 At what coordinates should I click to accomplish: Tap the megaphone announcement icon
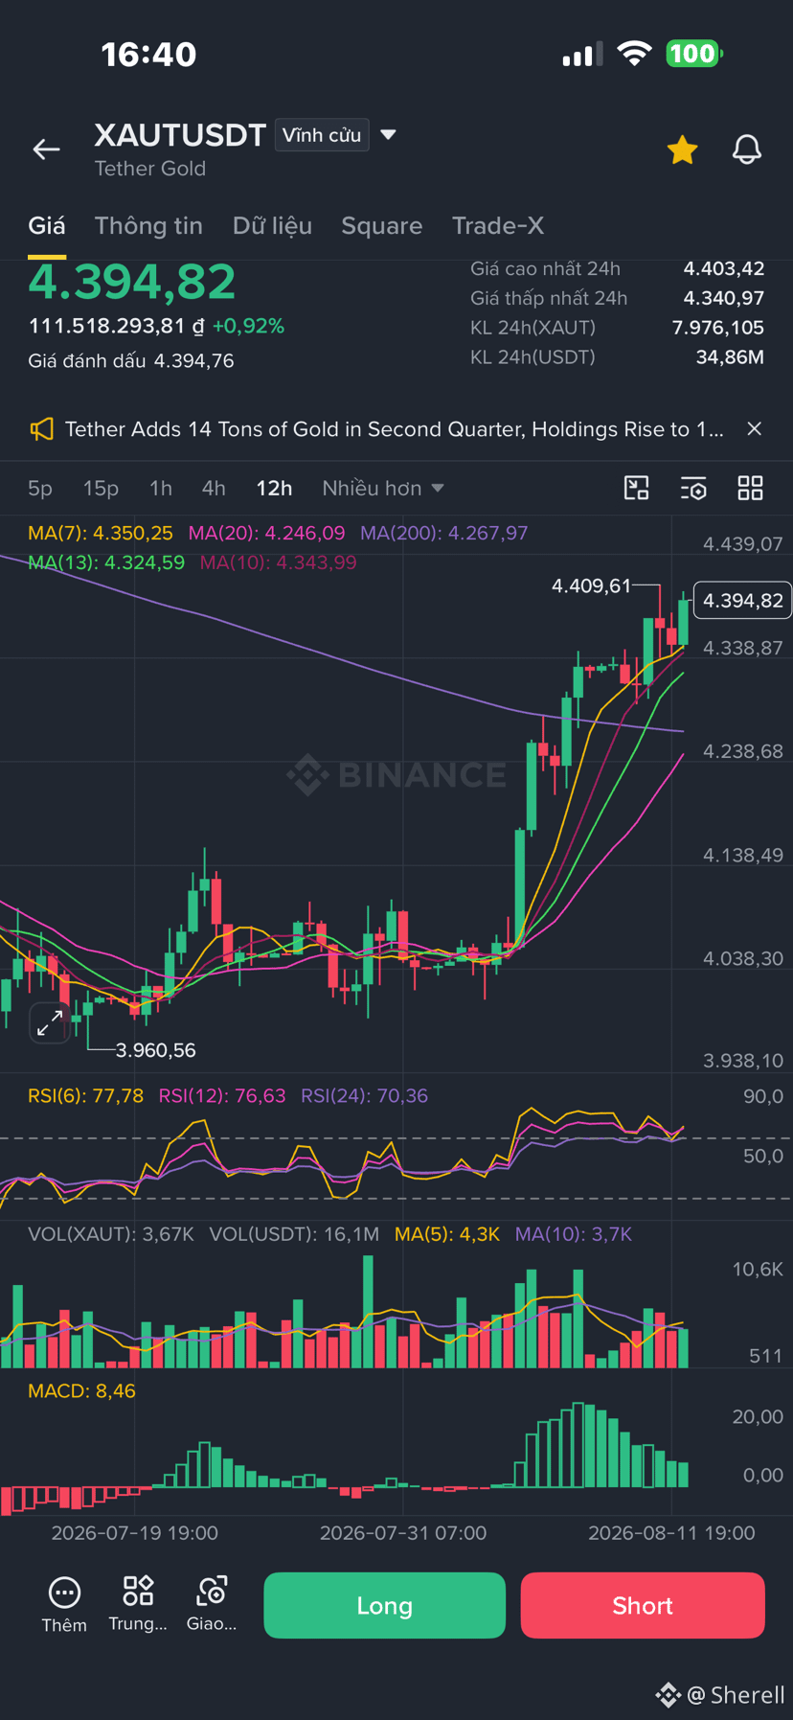coord(41,429)
